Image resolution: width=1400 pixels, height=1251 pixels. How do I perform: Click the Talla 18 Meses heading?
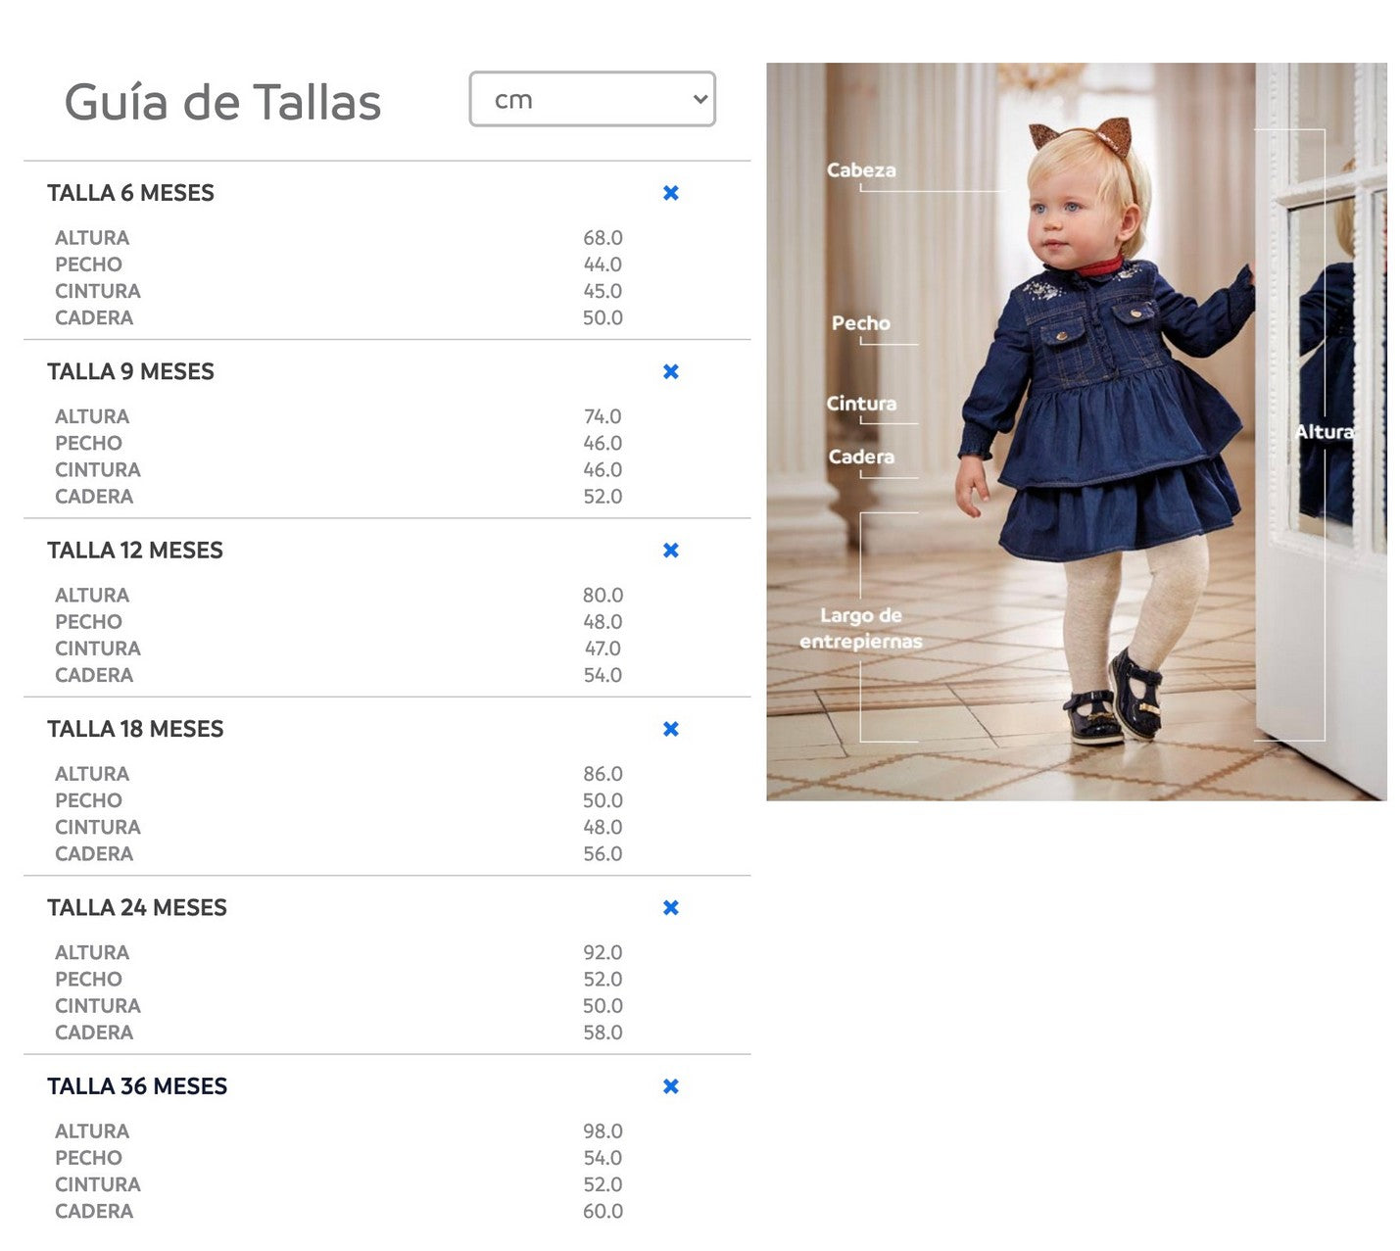[135, 729]
